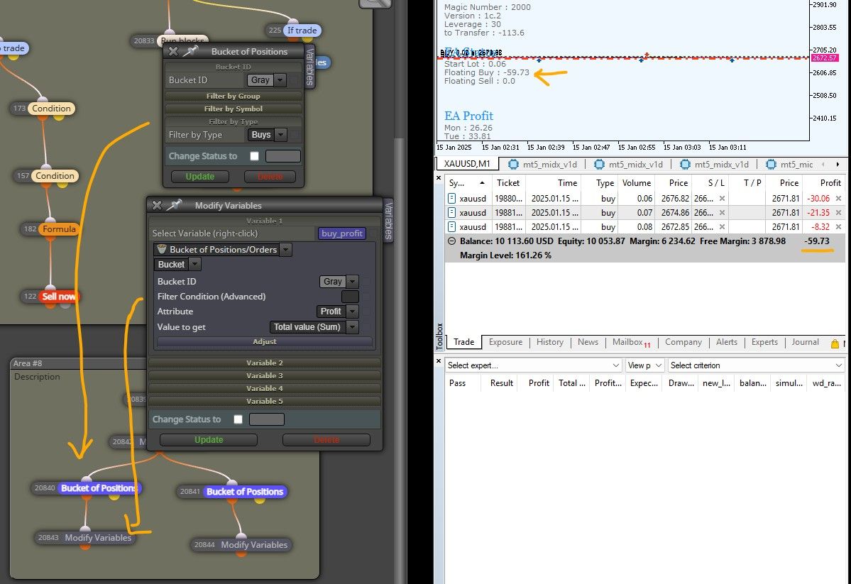Select Bucket of Positions block 20840
851x584 pixels.
point(99,488)
